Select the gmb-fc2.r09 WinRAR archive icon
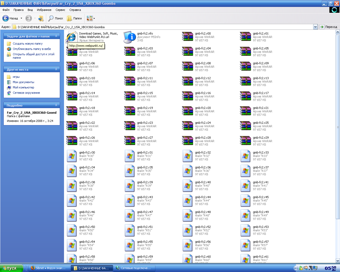The width and height of the screenshot is (340, 272). pyautogui.click(x=245, y=66)
